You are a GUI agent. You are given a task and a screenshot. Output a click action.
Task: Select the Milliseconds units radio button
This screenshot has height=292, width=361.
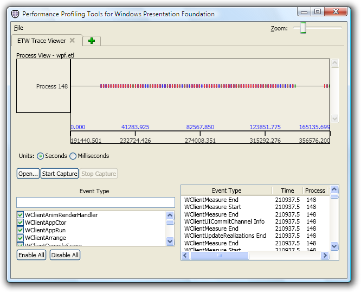pos(73,156)
